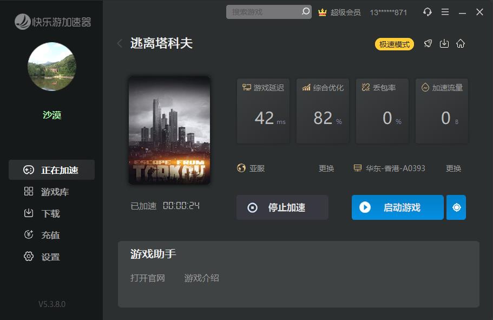The width and height of the screenshot is (493, 320).
Task: Toggle the 极速模式 speed mode badge
Action: click(395, 44)
